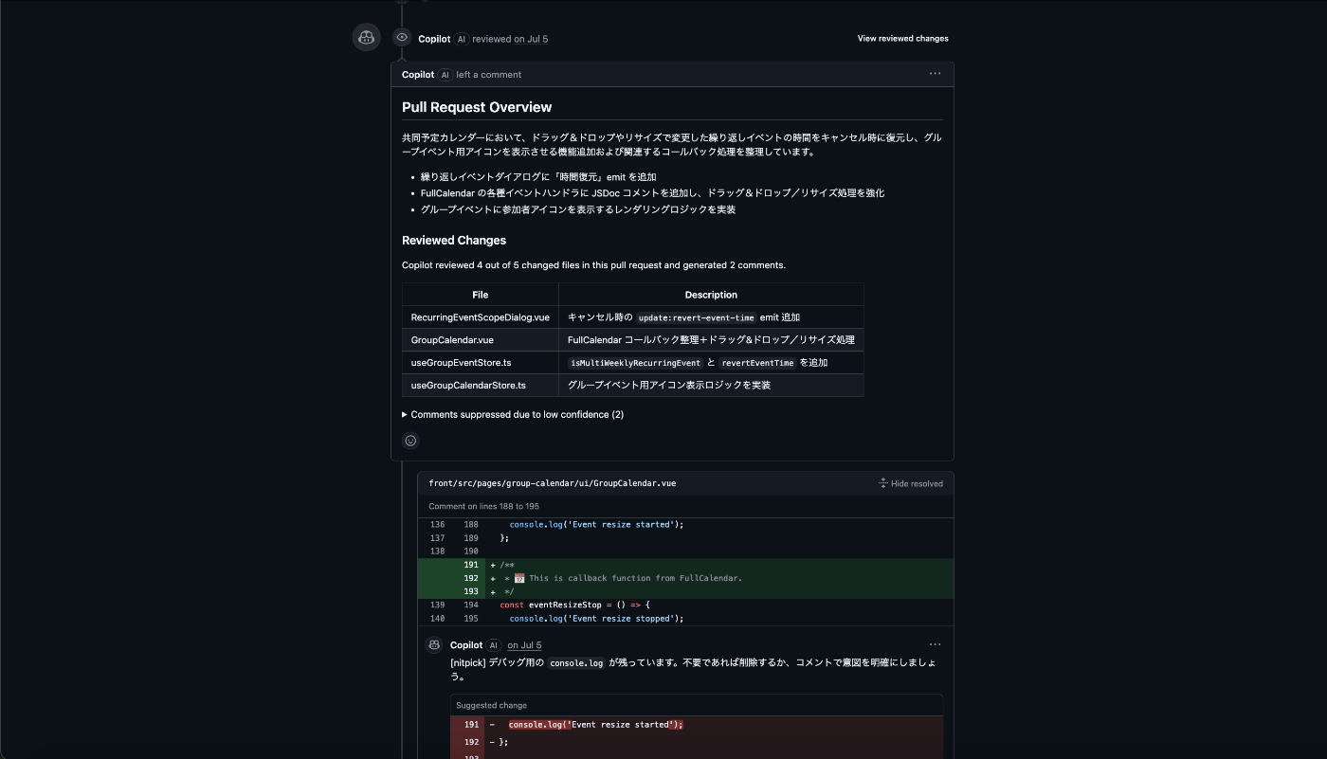The image size is (1327, 759).
Task: Open the three-dot menu on overview comment
Action: point(935,74)
